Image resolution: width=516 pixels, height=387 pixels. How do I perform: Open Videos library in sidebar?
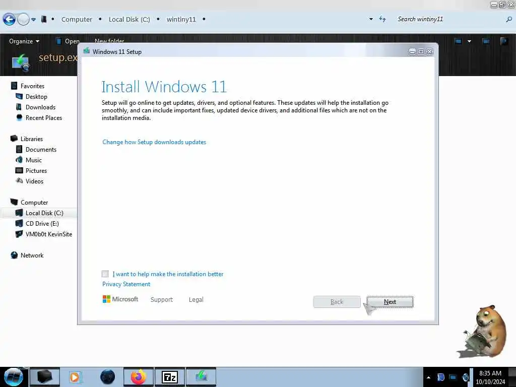34,181
